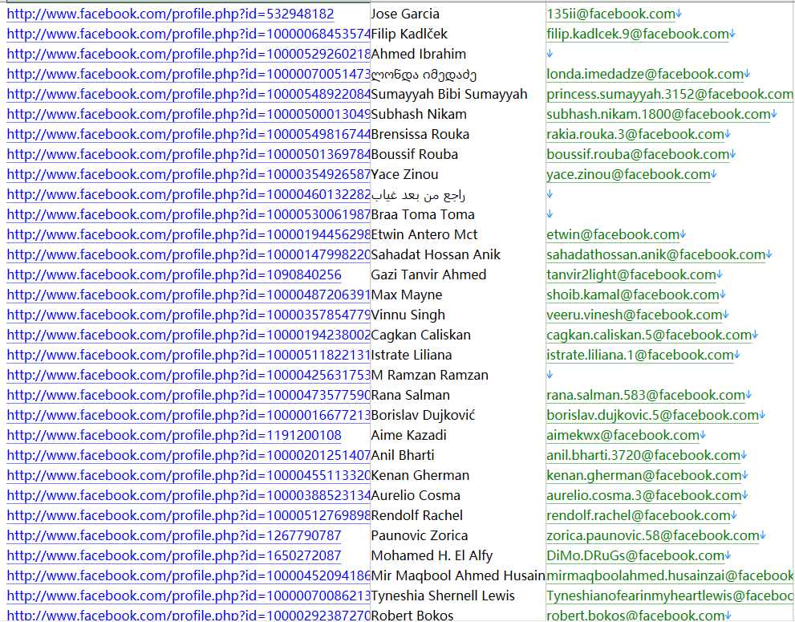Click email DiMo.DRuGs@facebook.com
The height and width of the screenshot is (622, 795).
click(x=635, y=555)
